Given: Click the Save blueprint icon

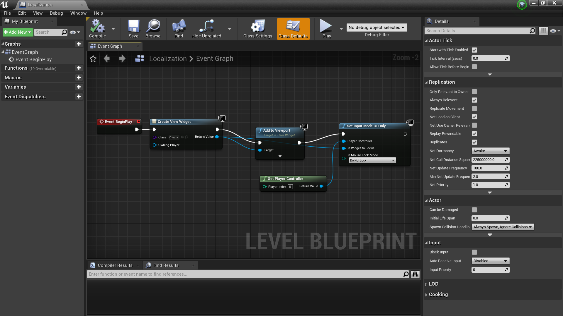Looking at the screenshot, I should coord(133,29).
